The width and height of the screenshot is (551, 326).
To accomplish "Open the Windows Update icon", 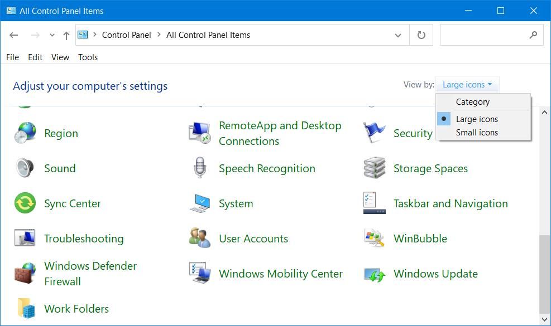I will coord(374,274).
